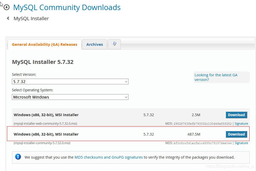Open the Select Operating System dropdown

70,97
